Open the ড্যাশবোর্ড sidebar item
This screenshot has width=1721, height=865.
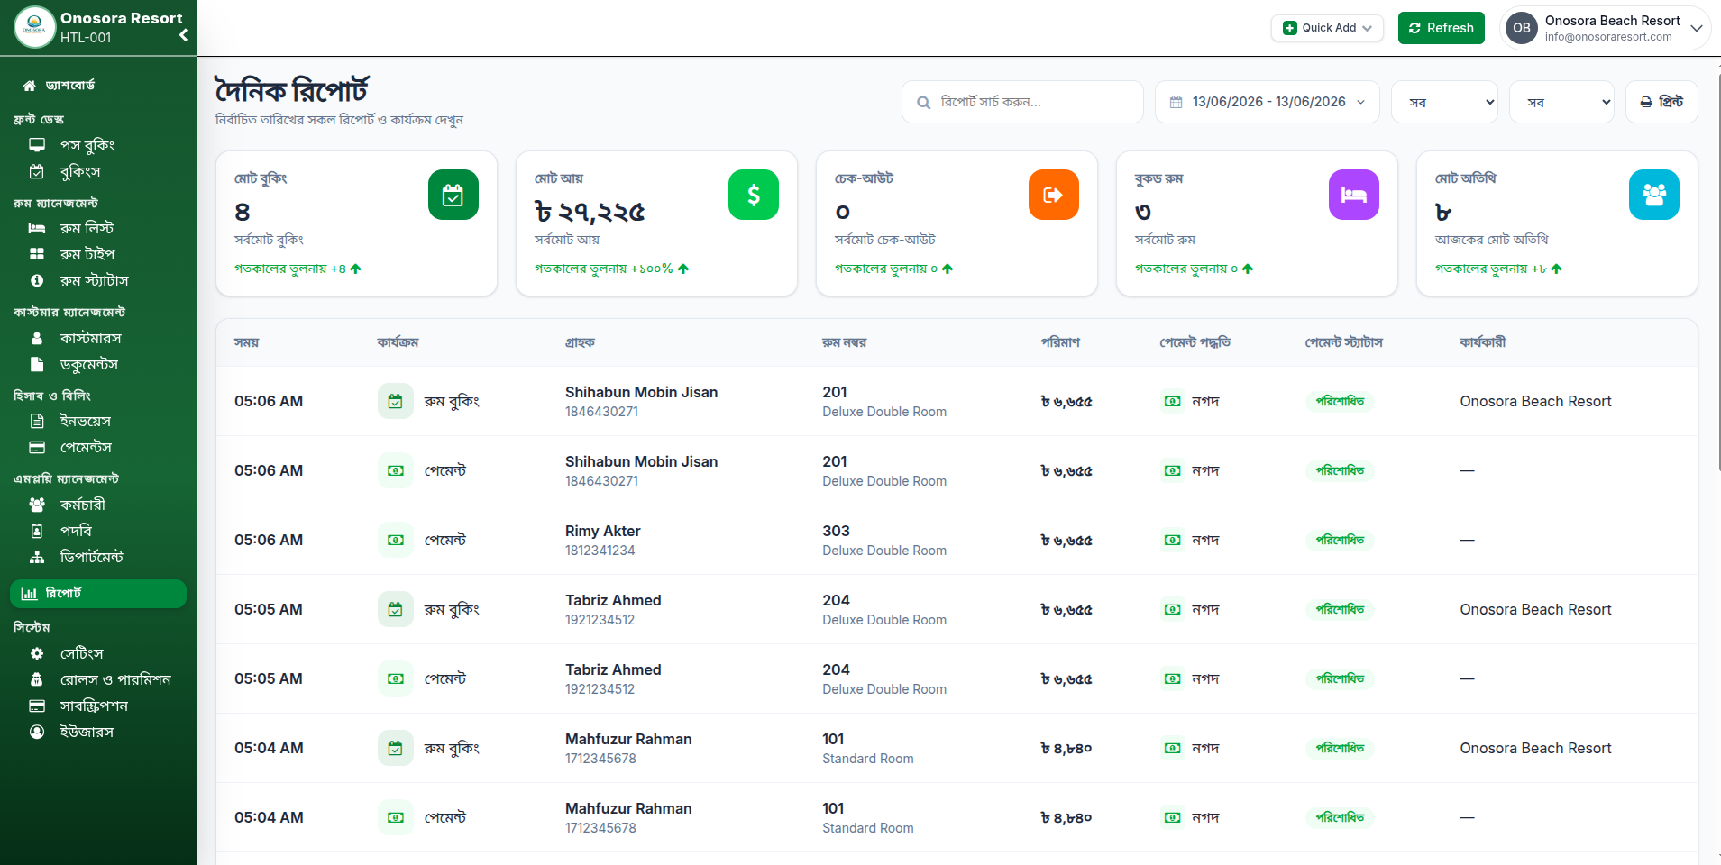point(70,86)
